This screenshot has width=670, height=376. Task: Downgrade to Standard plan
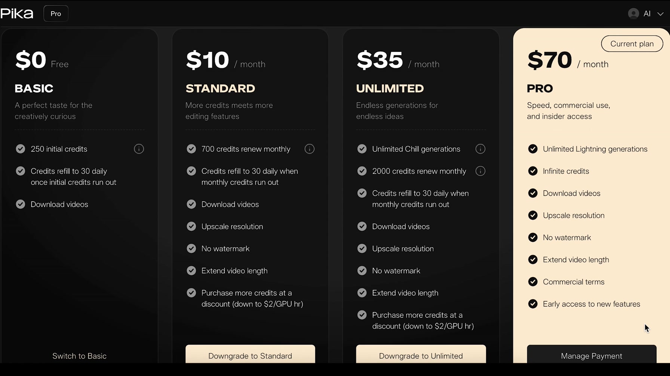[250, 354]
